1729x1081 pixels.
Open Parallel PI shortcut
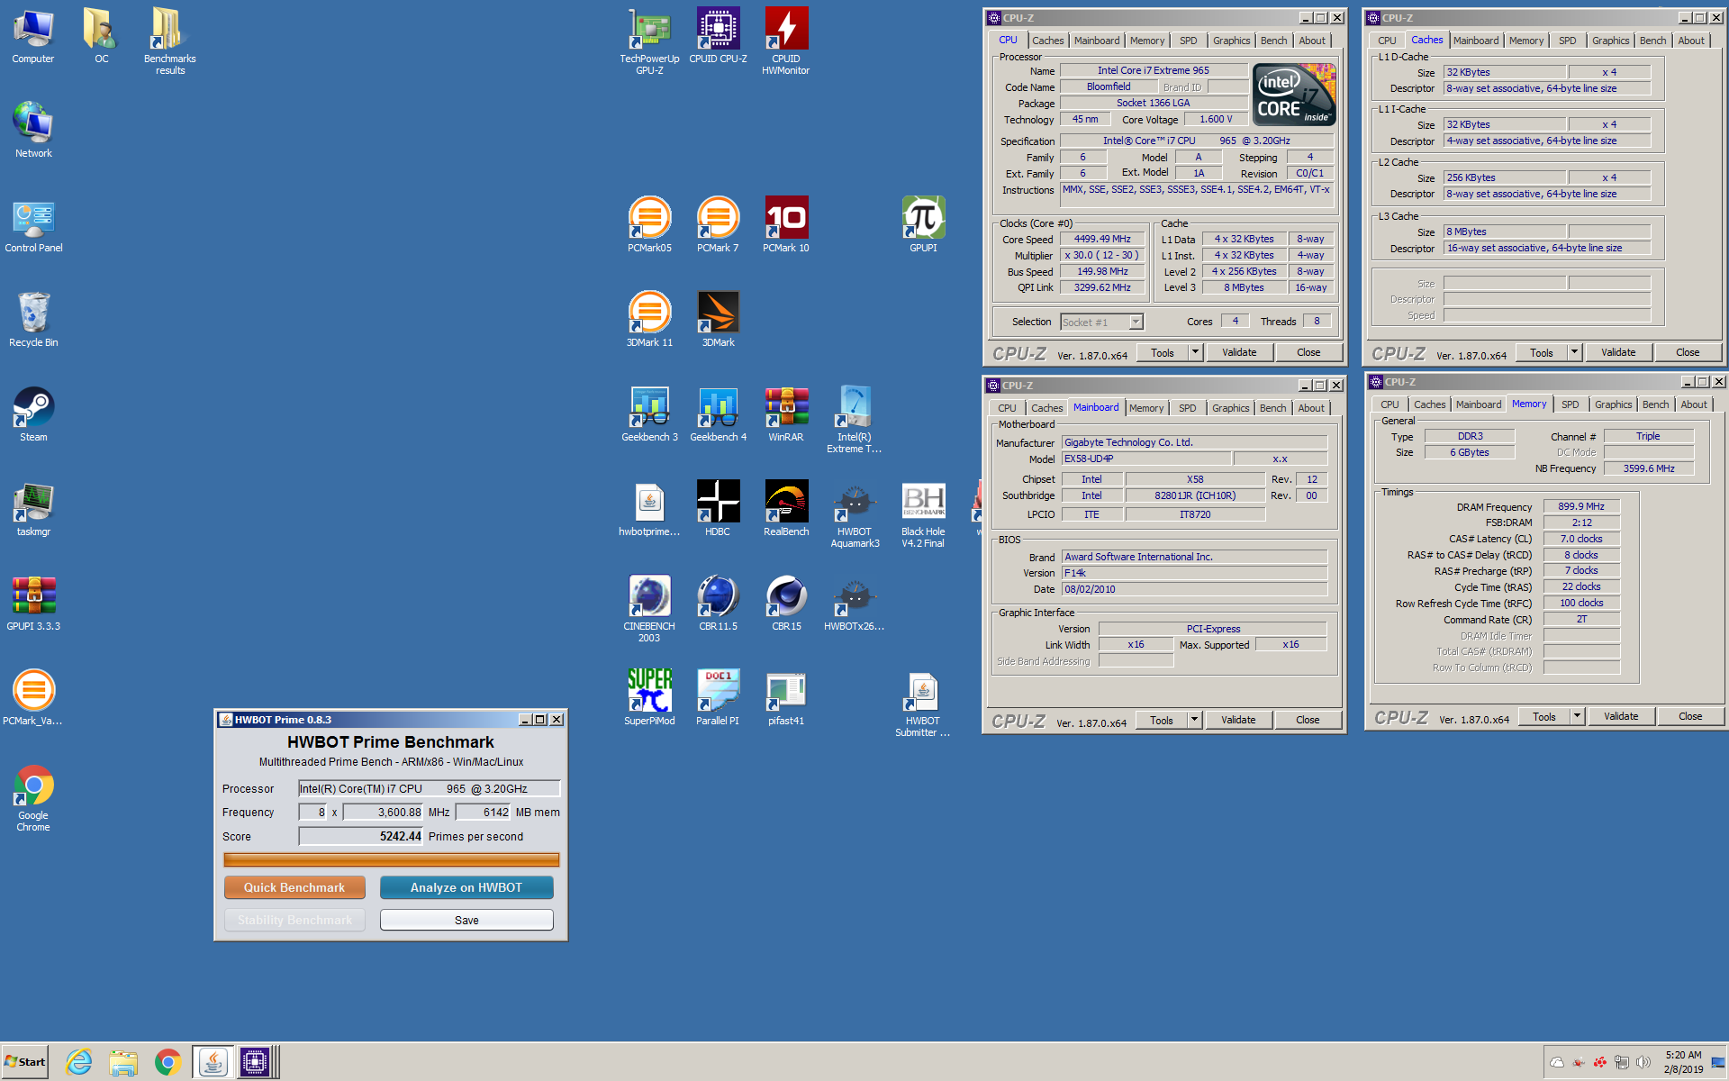[718, 698]
